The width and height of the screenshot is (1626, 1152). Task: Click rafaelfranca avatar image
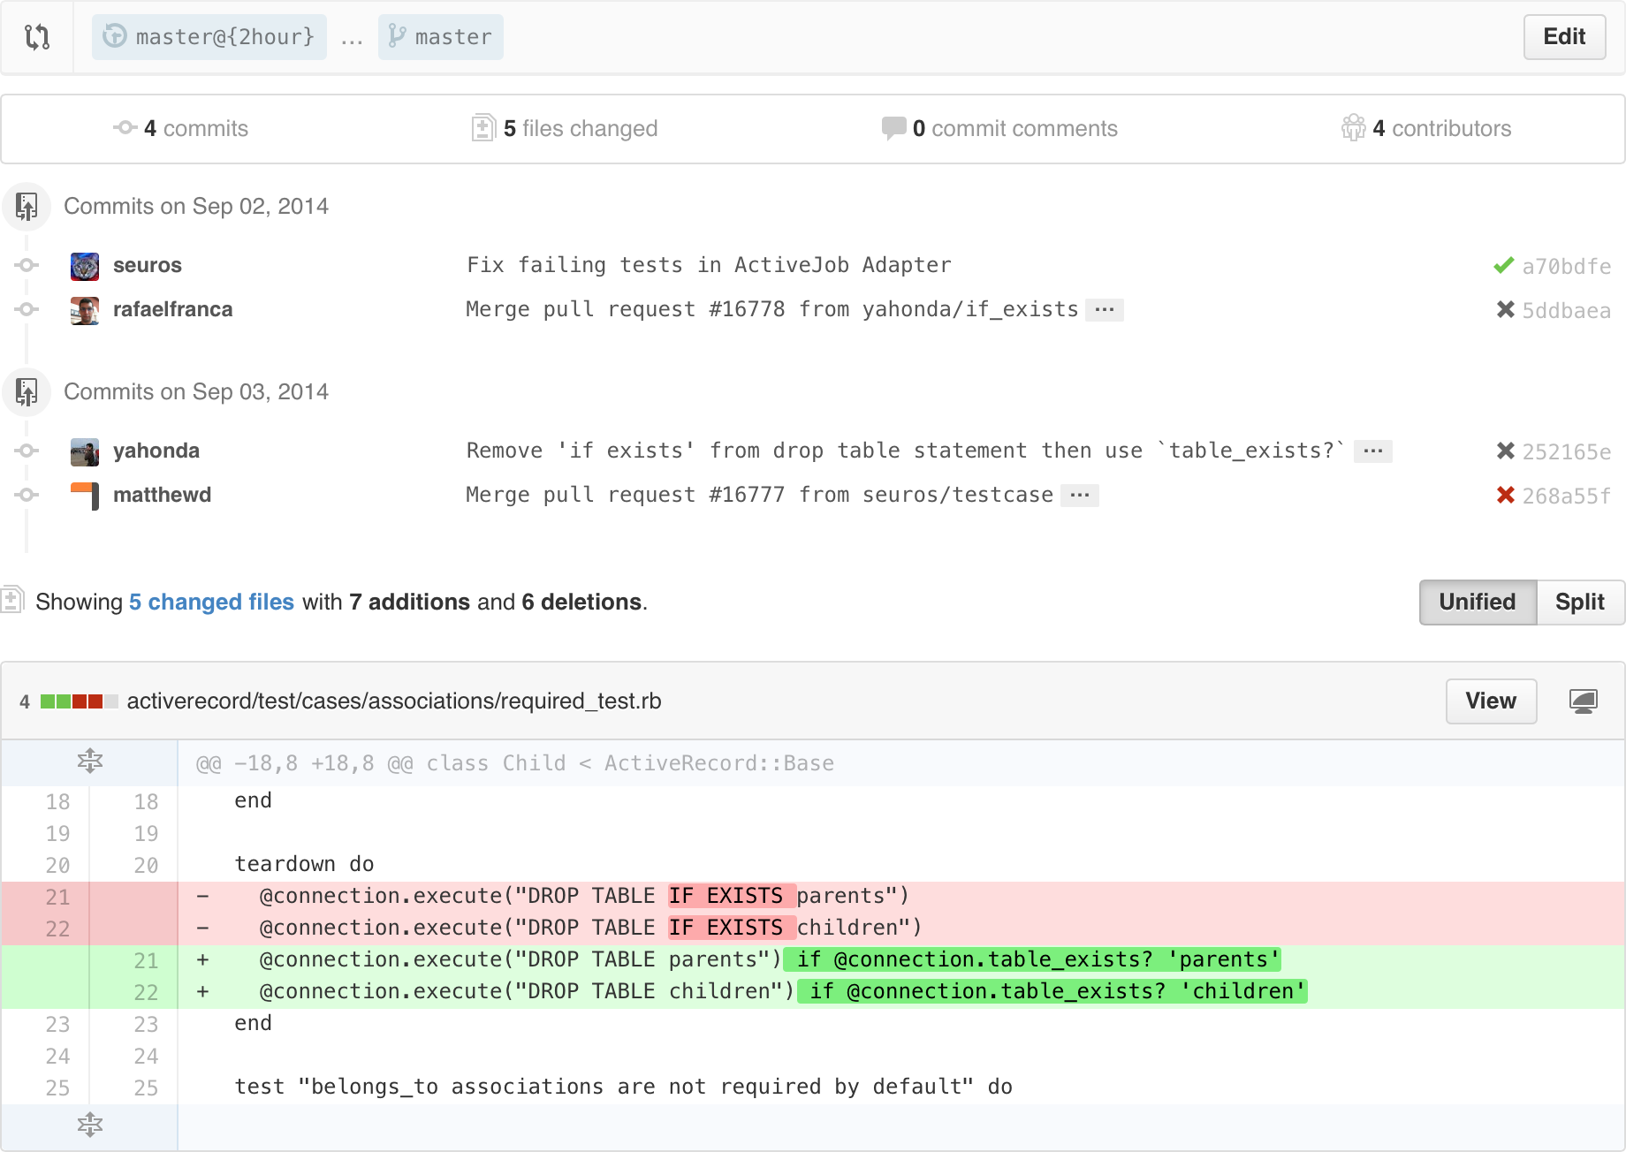(85, 310)
